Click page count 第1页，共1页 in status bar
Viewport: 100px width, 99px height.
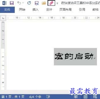click(x=13, y=97)
